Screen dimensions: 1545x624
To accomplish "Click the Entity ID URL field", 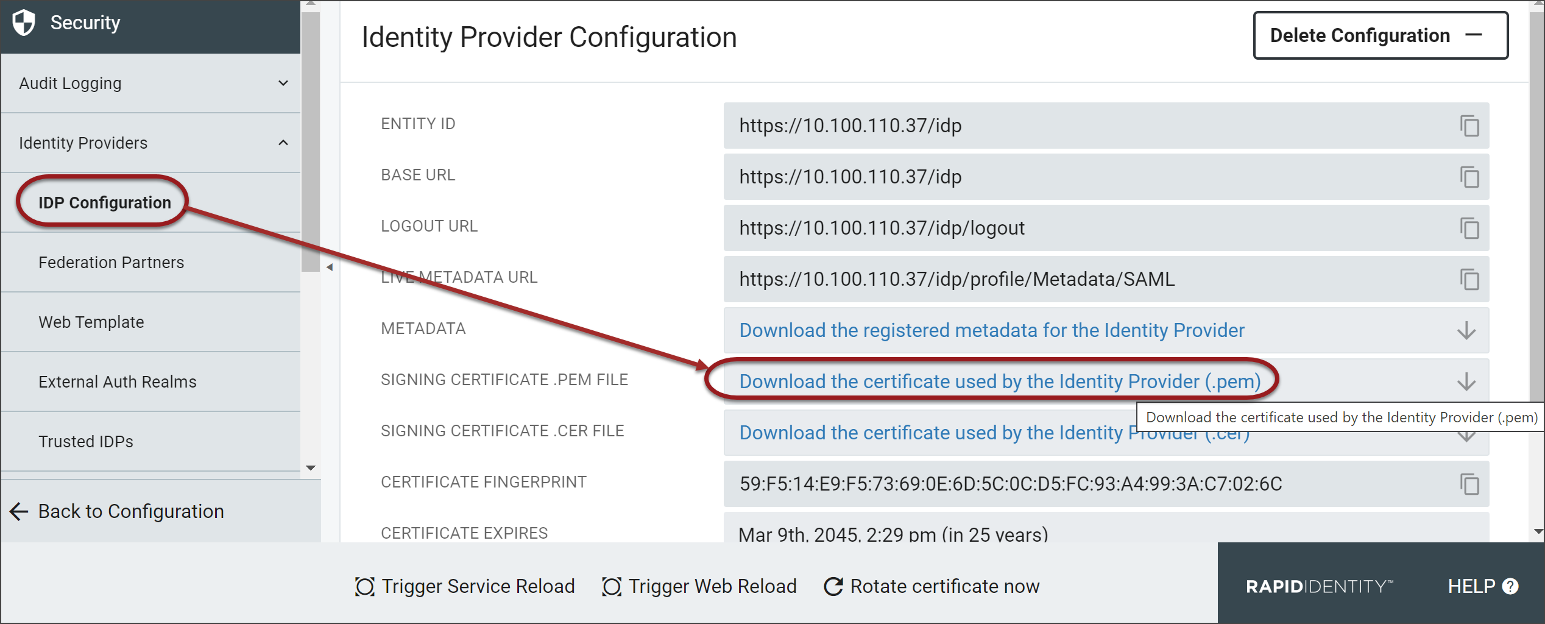I will coord(1106,126).
